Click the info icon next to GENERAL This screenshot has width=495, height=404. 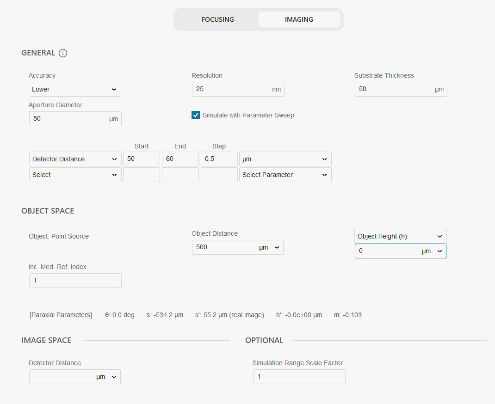tap(63, 53)
